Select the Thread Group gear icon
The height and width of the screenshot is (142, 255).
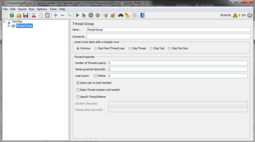point(13,26)
